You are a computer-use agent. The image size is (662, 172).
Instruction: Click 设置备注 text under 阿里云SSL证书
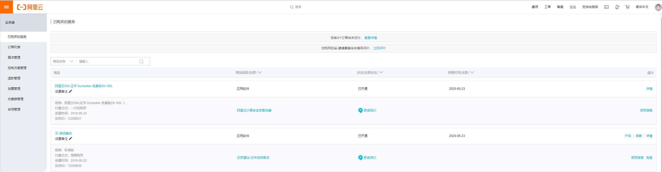[61, 92]
